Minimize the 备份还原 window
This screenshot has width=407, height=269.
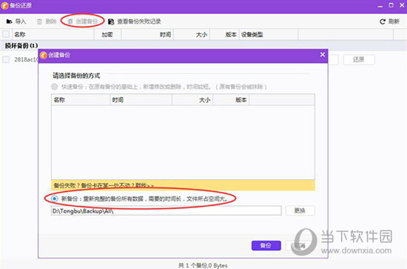pos(380,6)
